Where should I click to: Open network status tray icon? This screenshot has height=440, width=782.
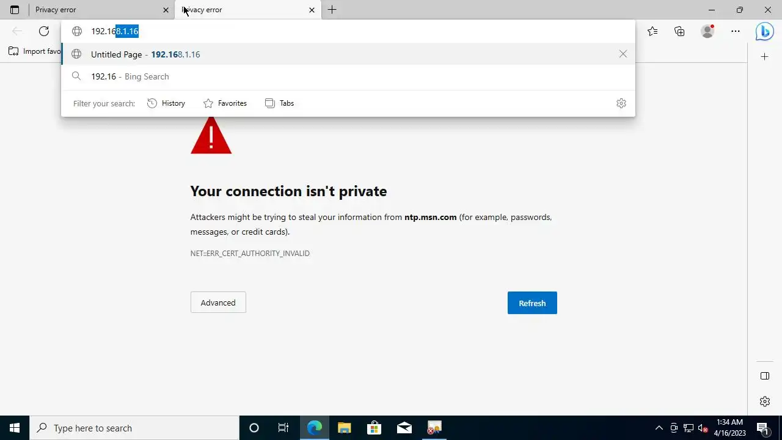click(x=689, y=428)
